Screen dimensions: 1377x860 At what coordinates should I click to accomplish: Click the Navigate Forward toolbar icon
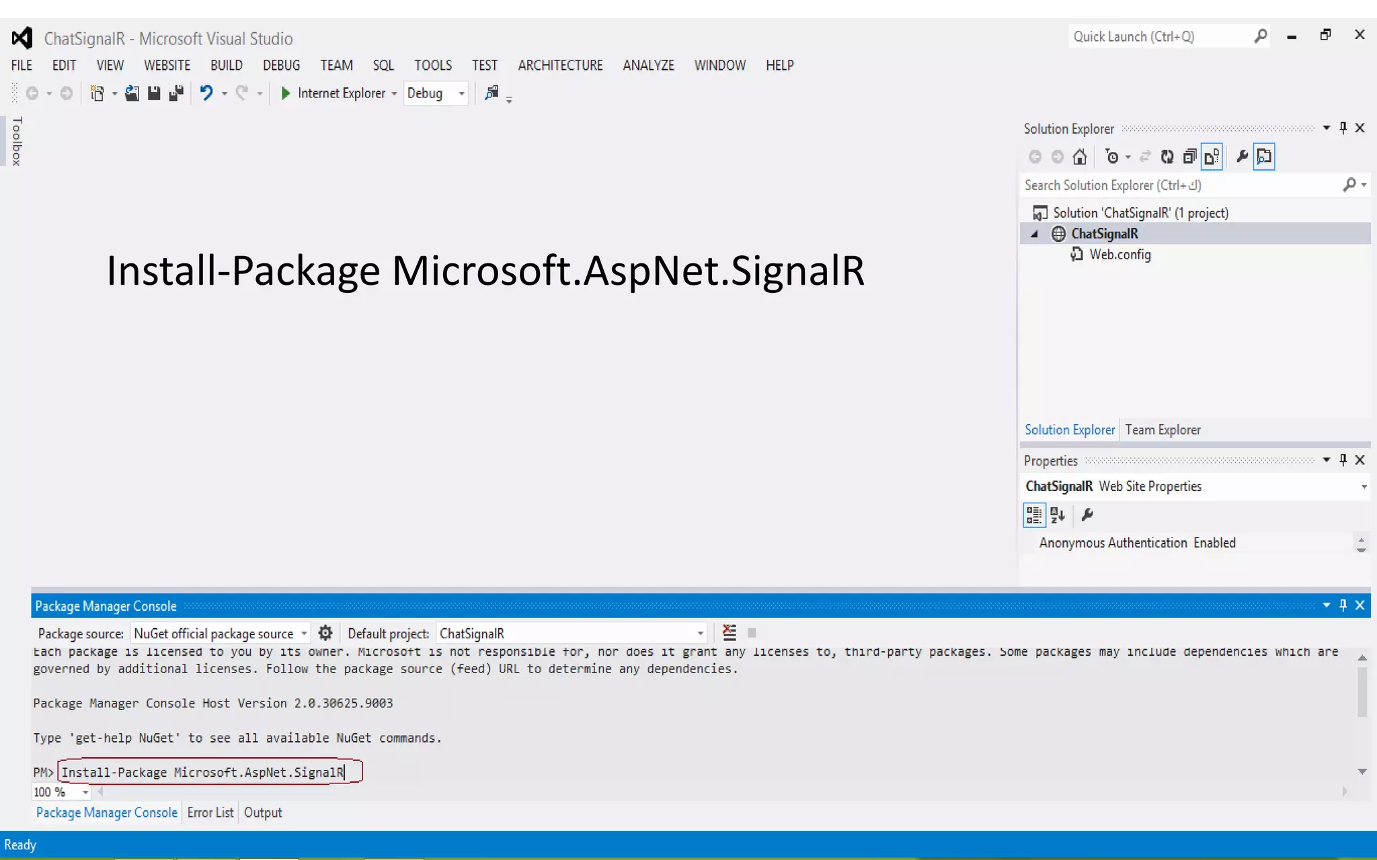[x=66, y=93]
